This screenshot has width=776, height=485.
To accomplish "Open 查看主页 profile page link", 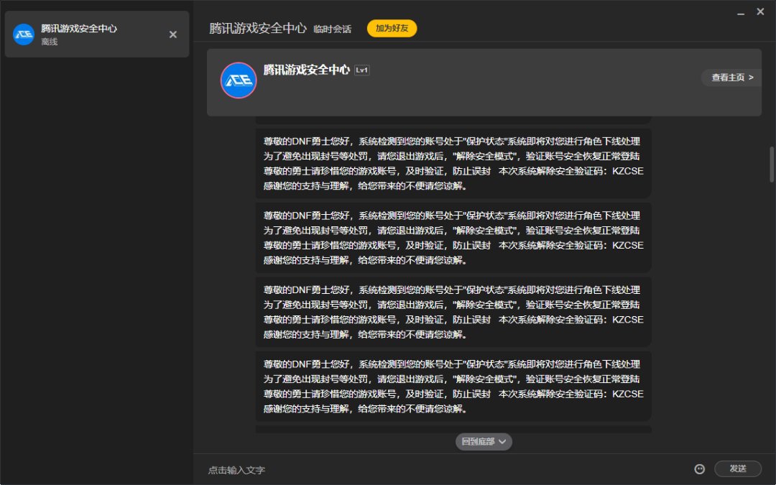I will (731, 77).
